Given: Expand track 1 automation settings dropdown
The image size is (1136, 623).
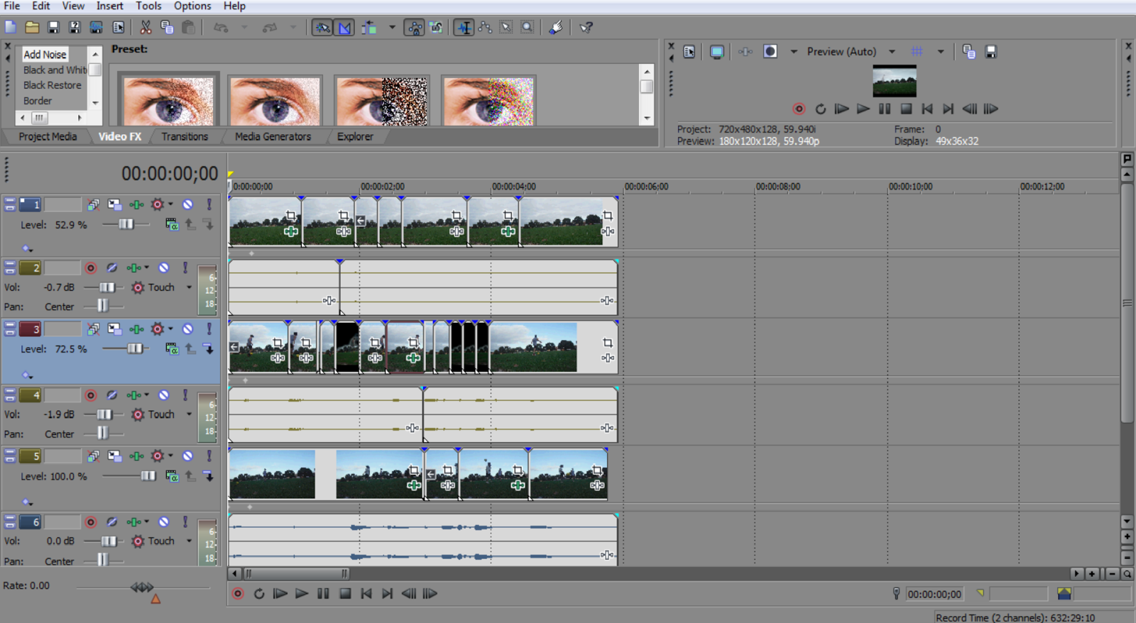Looking at the screenshot, I should click(x=170, y=204).
